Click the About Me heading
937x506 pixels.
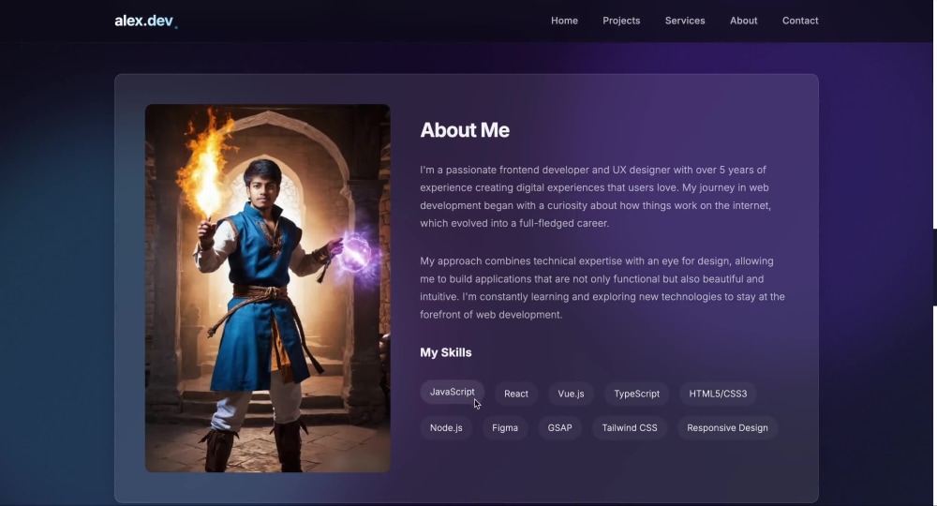[x=465, y=130]
